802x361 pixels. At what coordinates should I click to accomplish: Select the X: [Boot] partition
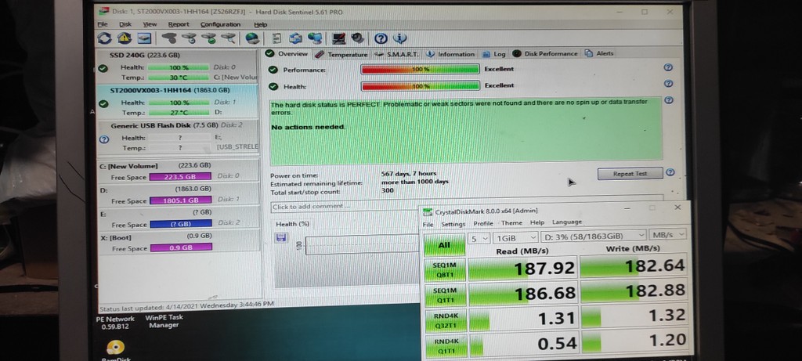pos(178,242)
